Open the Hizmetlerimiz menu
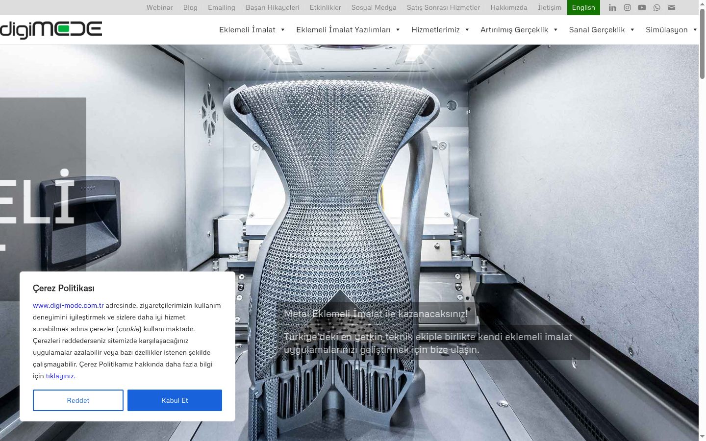Image resolution: width=706 pixels, height=441 pixels. pos(435,30)
